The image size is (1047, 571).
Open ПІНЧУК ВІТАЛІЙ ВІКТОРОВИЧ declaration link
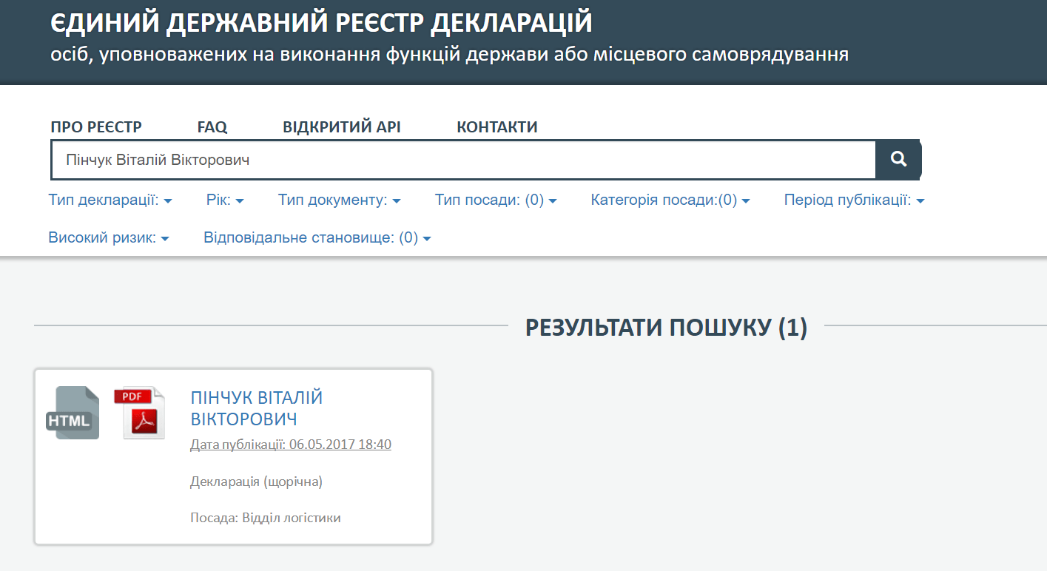pos(257,408)
